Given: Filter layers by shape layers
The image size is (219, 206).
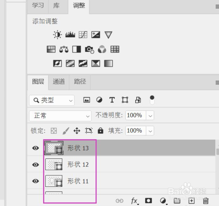Looking at the screenshot, I should click(x=125, y=100).
